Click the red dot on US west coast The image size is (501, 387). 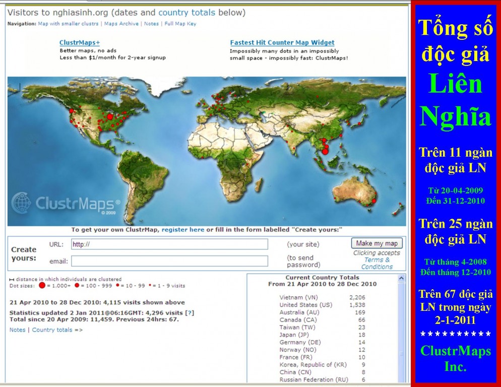tap(72, 111)
